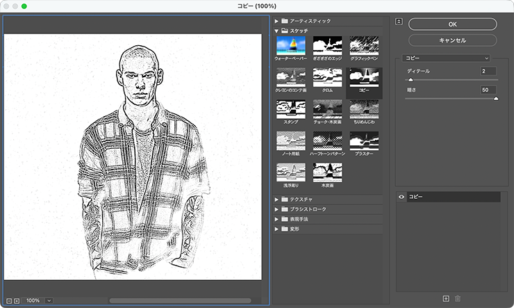Apply the クロム sketch filter

[x=327, y=79]
